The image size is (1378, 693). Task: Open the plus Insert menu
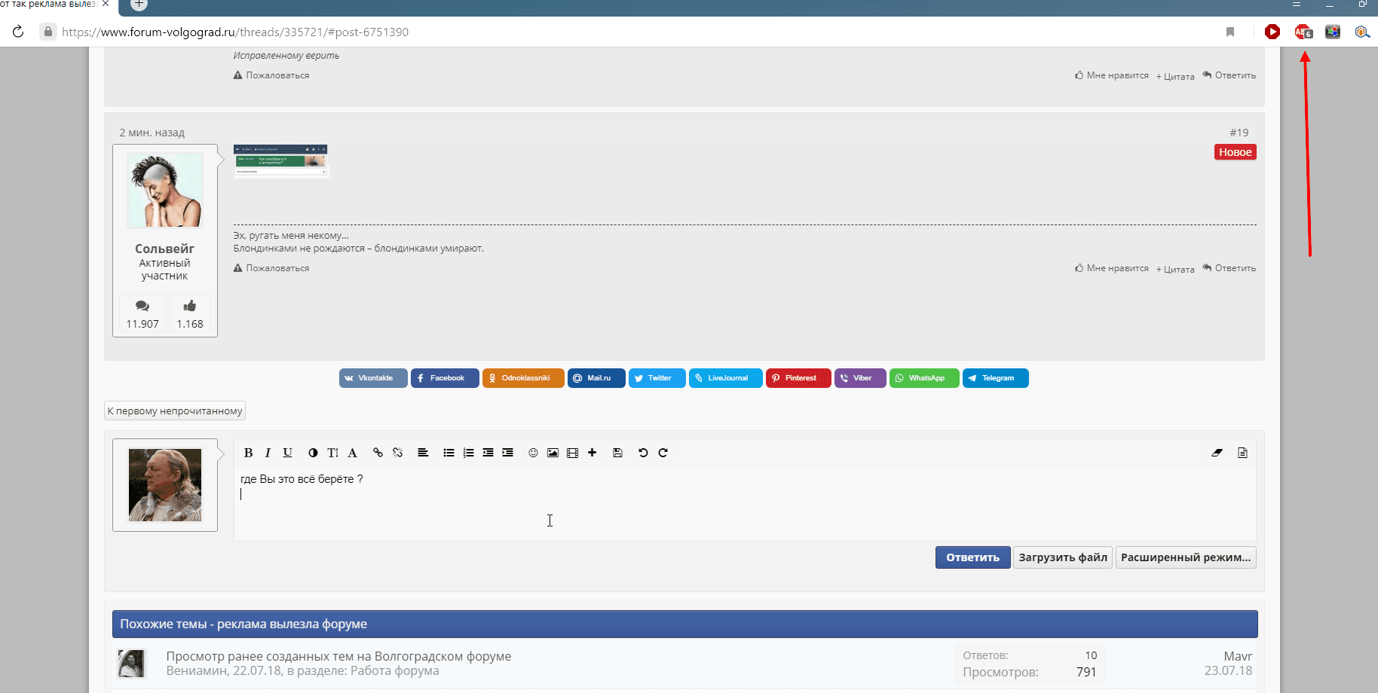[592, 453]
